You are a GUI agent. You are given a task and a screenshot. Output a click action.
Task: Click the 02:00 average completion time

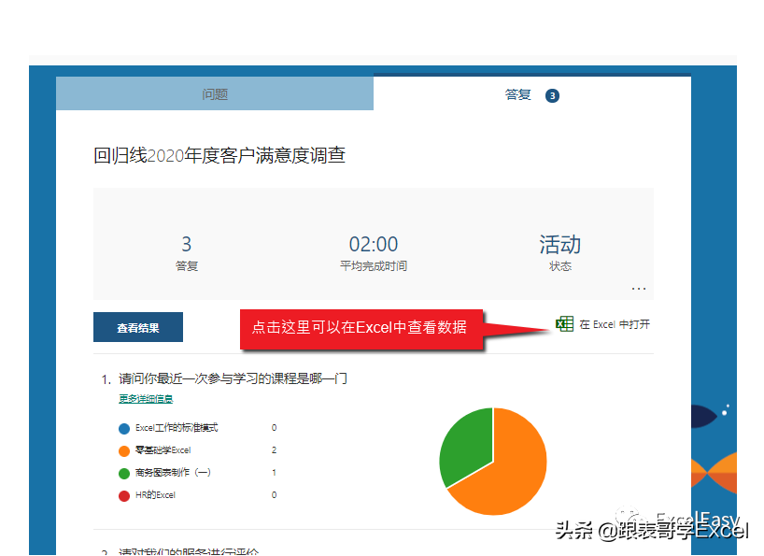point(374,244)
